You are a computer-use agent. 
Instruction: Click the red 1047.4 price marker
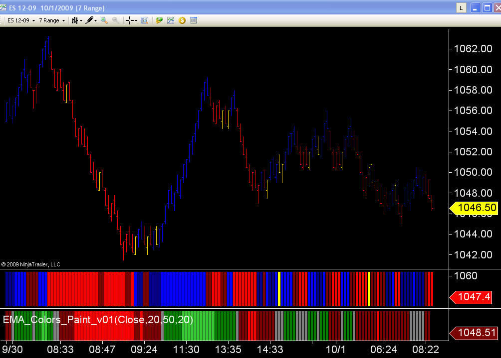click(471, 297)
